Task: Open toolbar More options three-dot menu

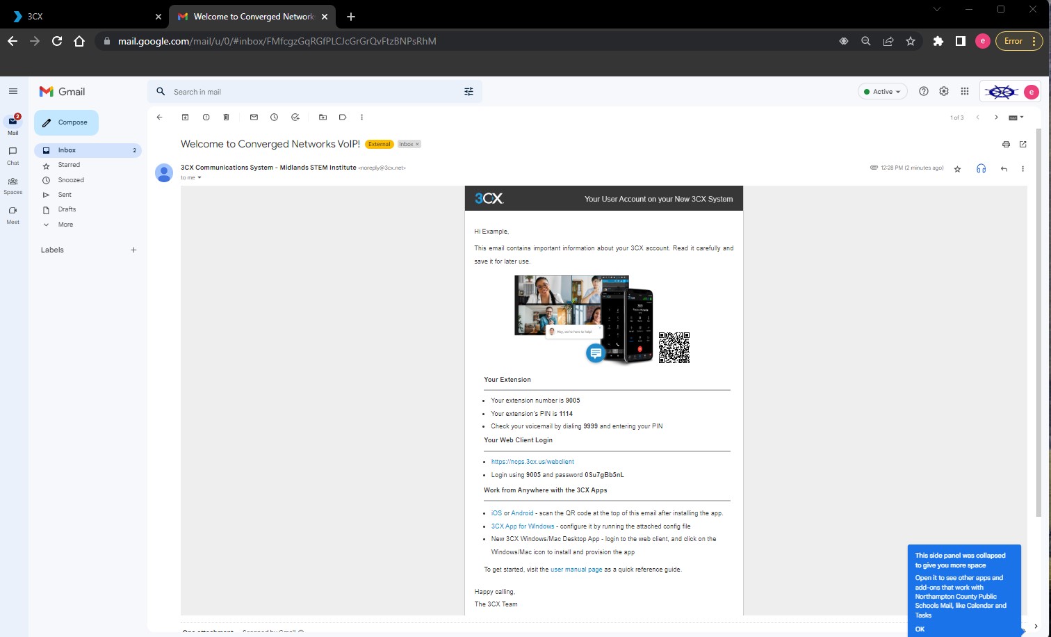Action: (361, 118)
